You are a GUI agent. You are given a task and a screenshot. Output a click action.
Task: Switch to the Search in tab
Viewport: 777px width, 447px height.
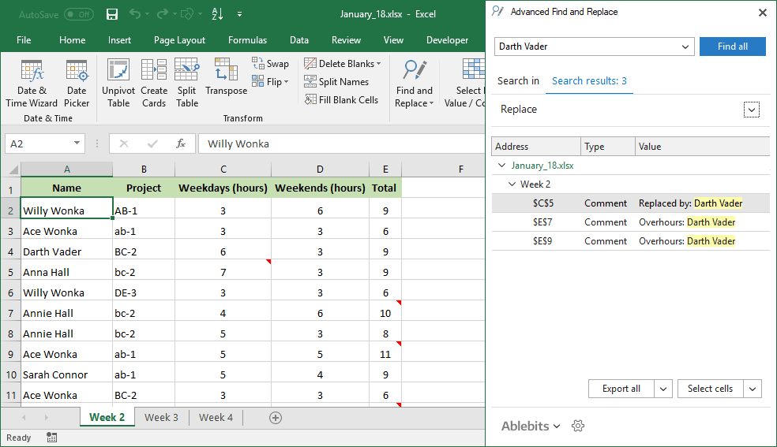(x=518, y=81)
